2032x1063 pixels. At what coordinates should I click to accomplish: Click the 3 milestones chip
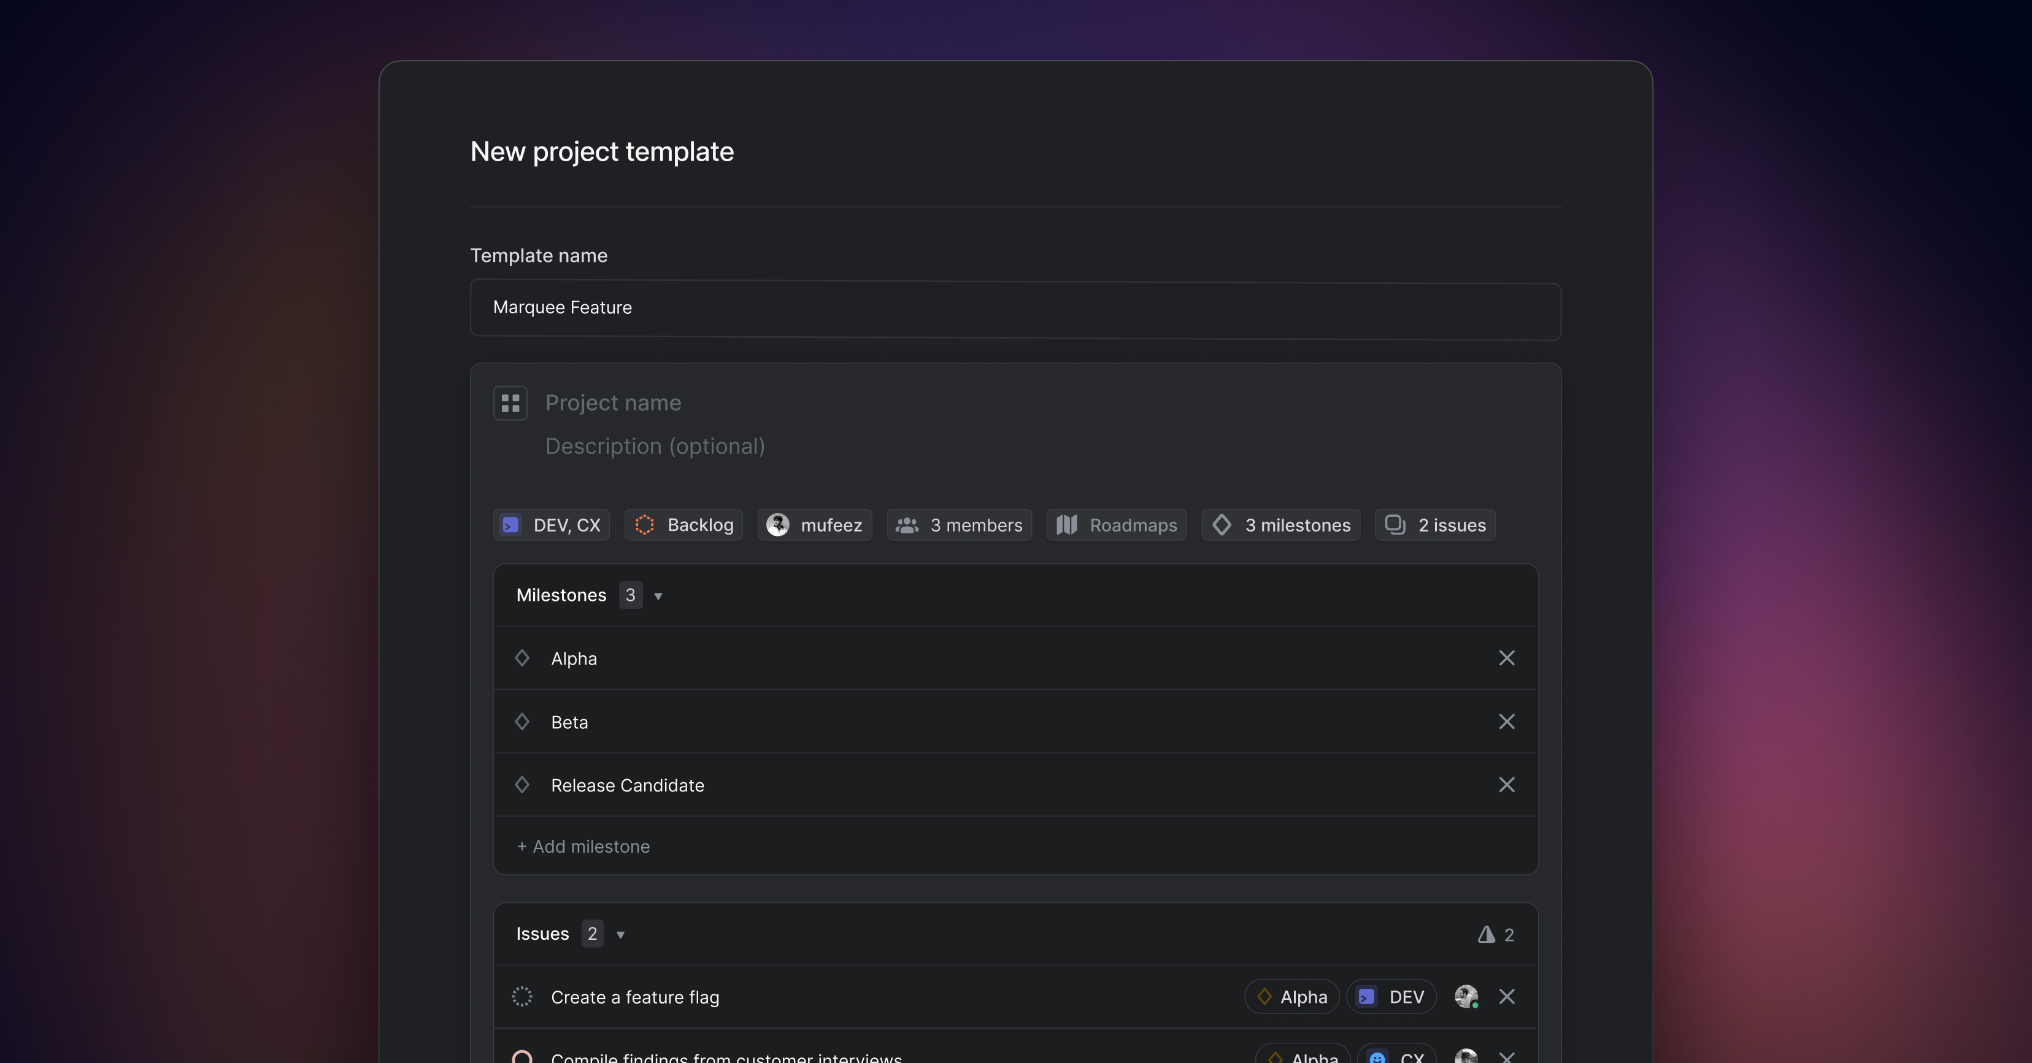[1281, 525]
